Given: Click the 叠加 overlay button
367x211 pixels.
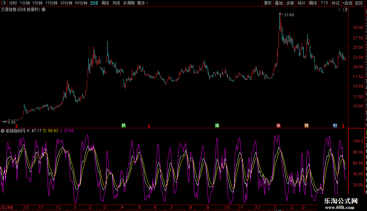Looking at the screenshot, I should tap(279, 3).
